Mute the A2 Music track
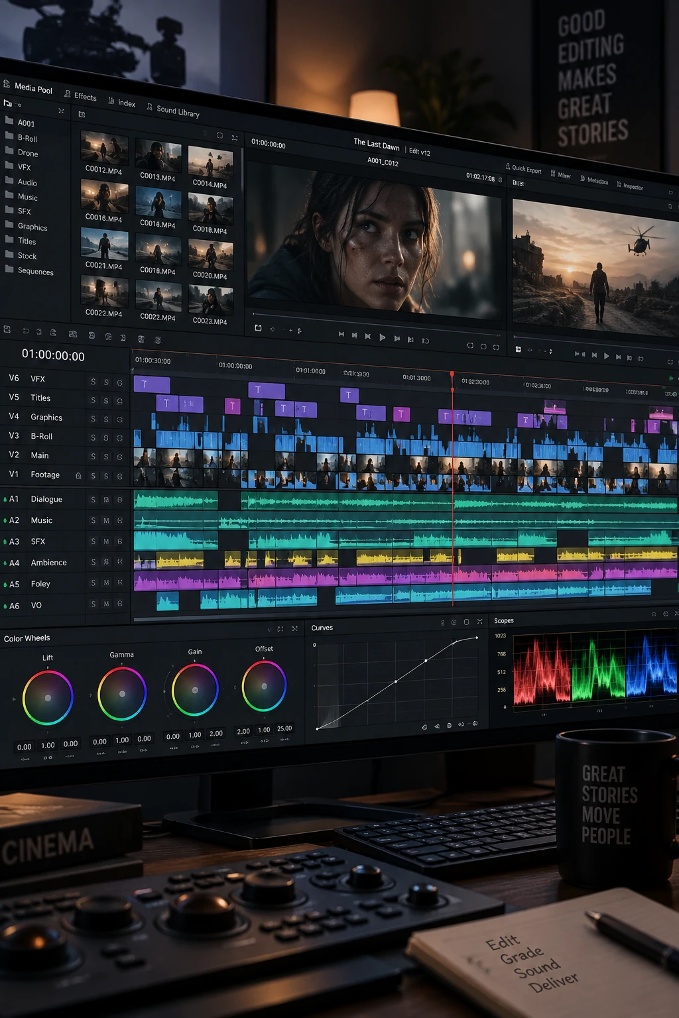Viewport: 679px width, 1018px height. click(106, 521)
